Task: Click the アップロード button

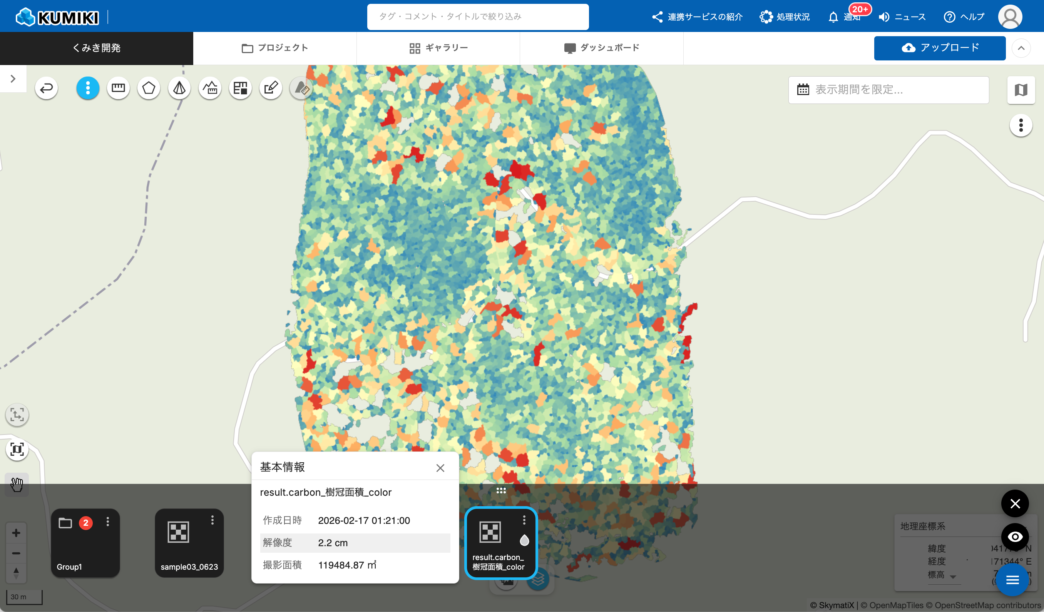Action: 940,48
